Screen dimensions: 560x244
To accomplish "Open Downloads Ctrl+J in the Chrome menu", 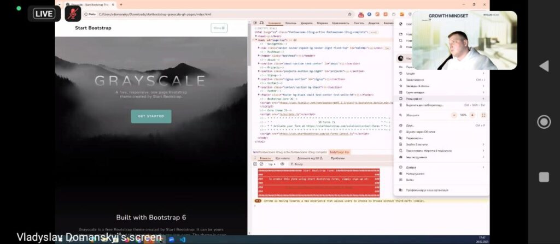I will (441, 80).
